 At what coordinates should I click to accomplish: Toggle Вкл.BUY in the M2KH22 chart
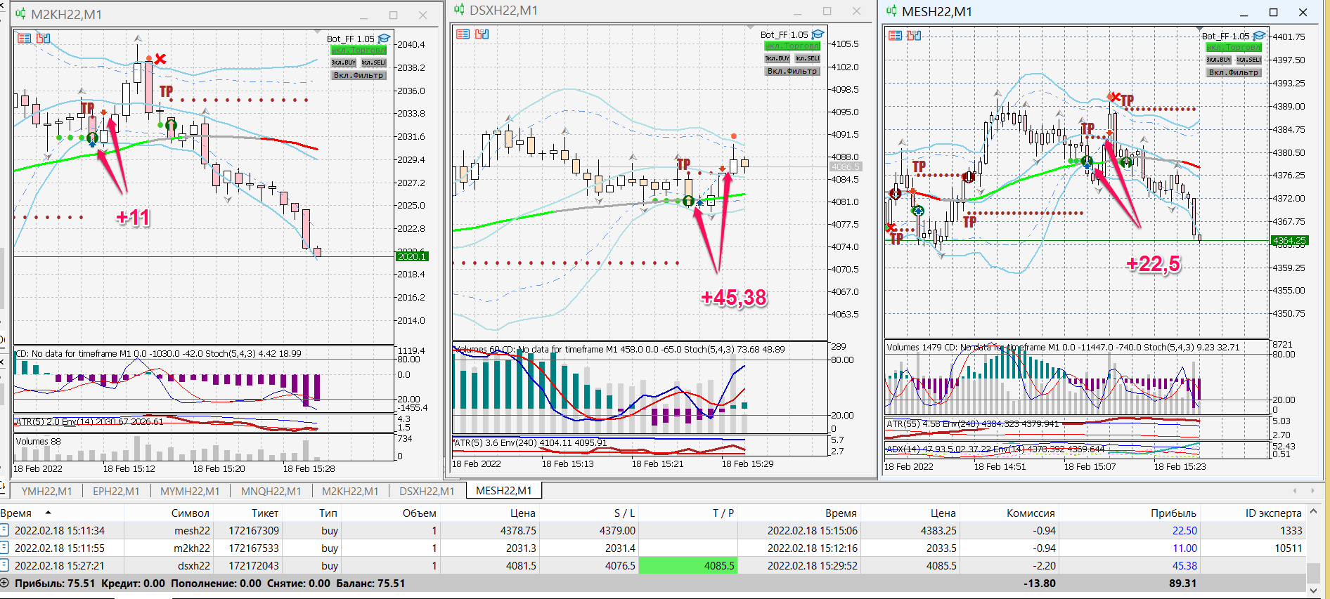344,62
